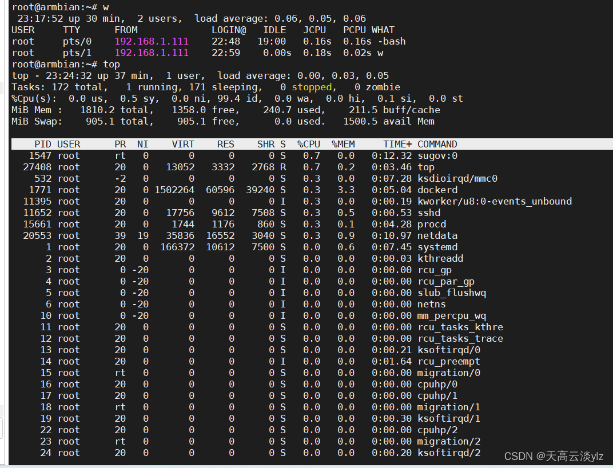
Task: Click the kthreadd process name
Action: pyautogui.click(x=440, y=258)
